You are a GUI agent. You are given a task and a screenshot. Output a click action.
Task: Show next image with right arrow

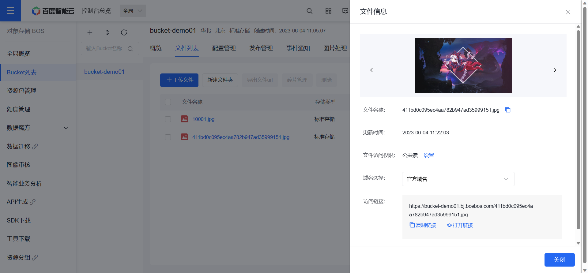tap(555, 70)
